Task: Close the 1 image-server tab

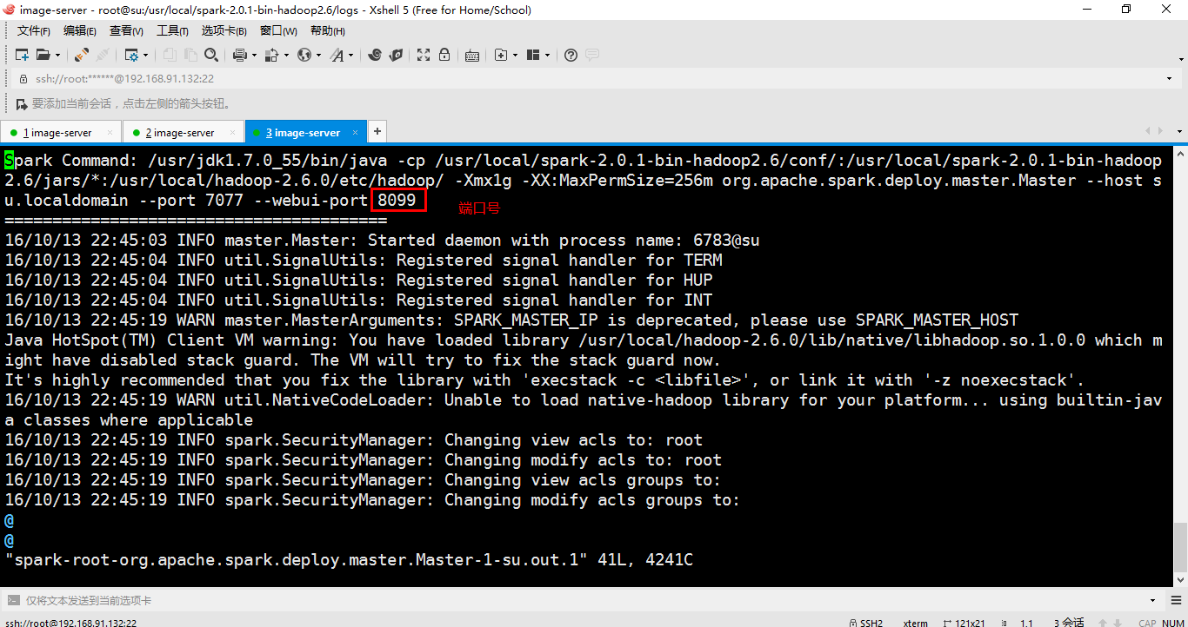Action: [110, 133]
